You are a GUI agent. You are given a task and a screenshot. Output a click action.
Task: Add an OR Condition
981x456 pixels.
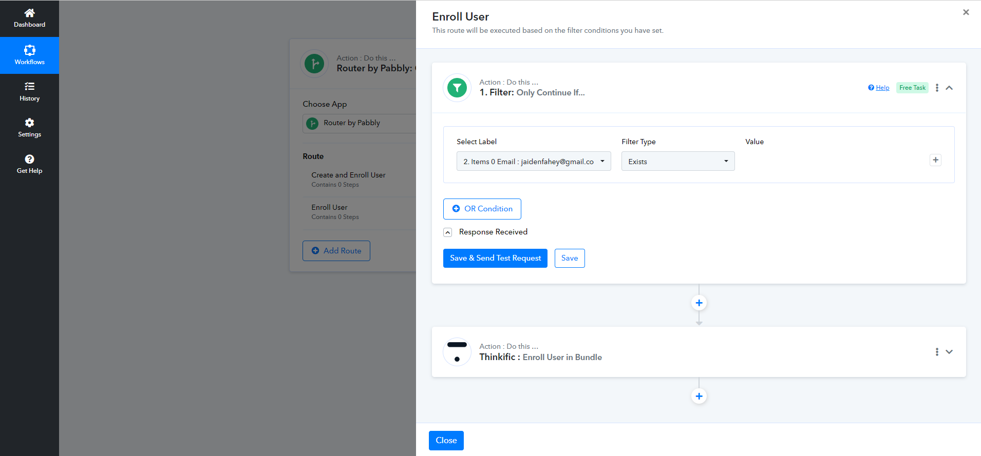coord(482,209)
